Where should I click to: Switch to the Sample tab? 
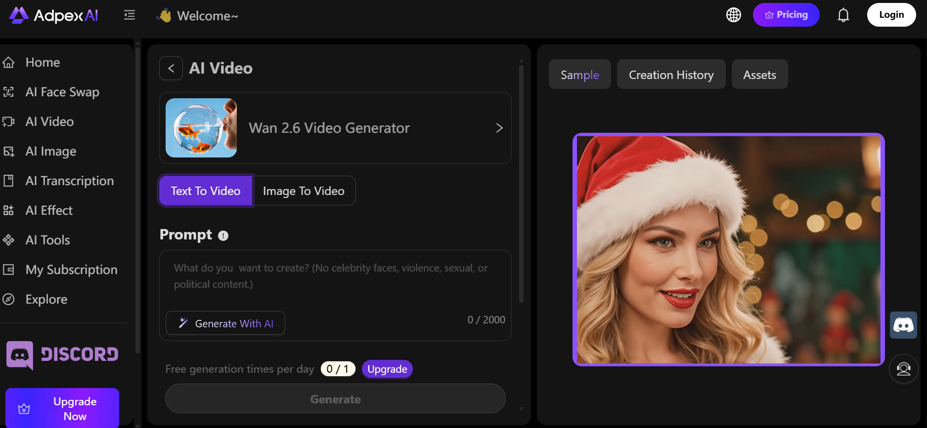580,75
